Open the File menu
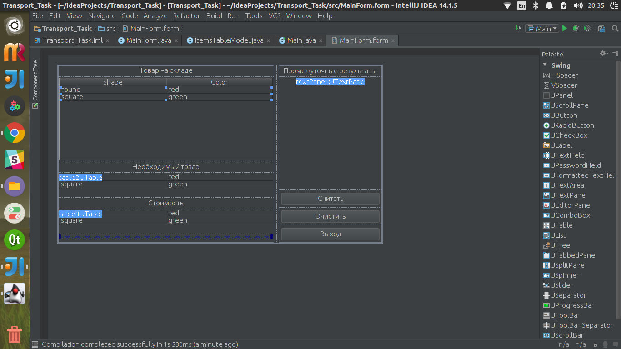Image resolution: width=621 pixels, height=349 pixels. (38, 16)
